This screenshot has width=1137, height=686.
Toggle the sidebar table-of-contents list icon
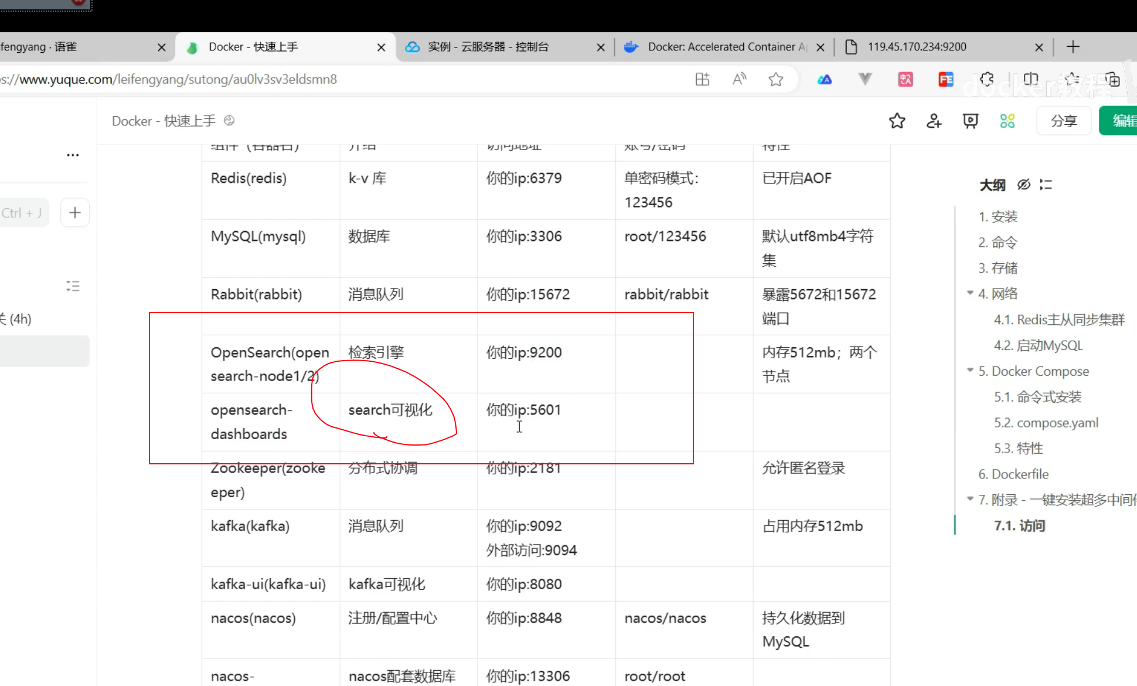73,286
